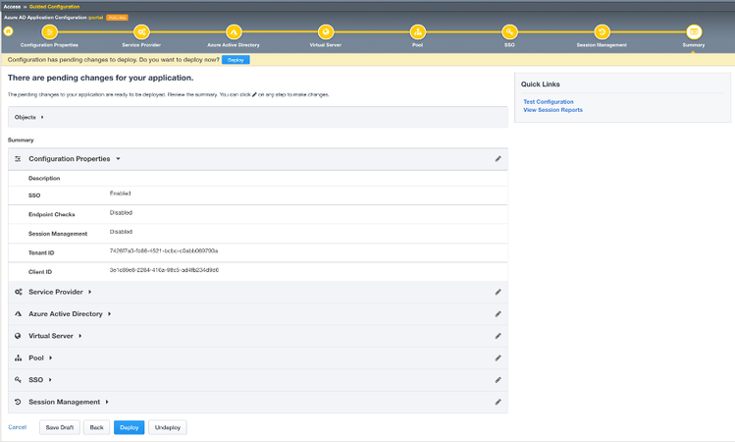The width and height of the screenshot is (735, 442).
Task: Edit Virtual Server with pencil icon
Action: point(498,336)
